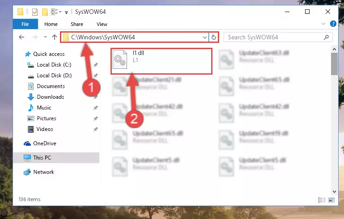This screenshot has height=219, width=344.
Task: Click the Properties icon in the quick access toolbar
Action: click(x=34, y=12)
